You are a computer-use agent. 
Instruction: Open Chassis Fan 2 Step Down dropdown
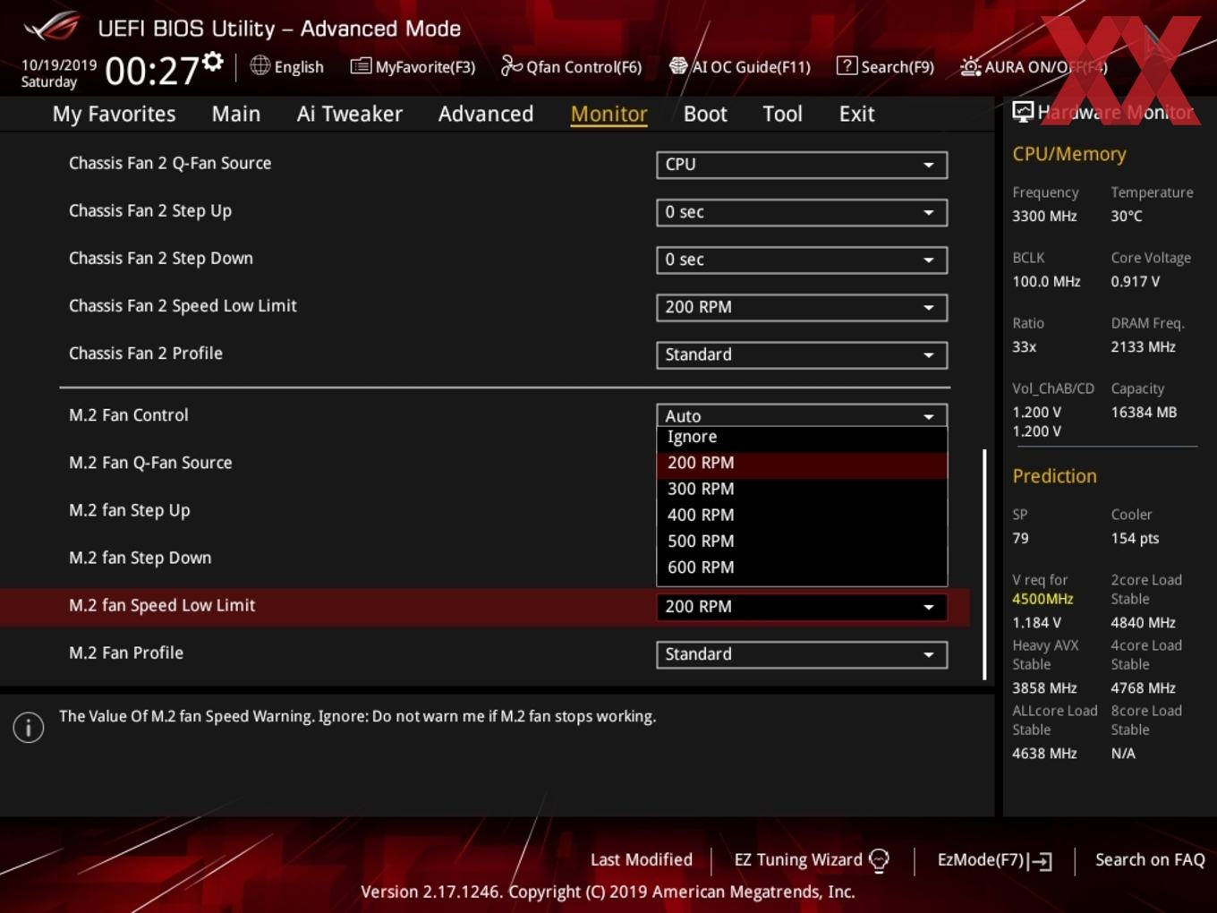pyautogui.click(x=802, y=260)
